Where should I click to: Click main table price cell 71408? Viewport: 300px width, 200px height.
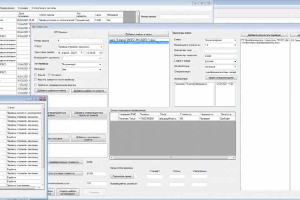pos(100,20)
